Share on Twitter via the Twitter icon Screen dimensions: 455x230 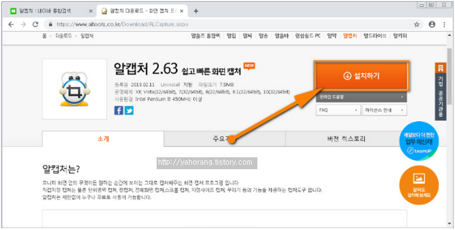129,111
